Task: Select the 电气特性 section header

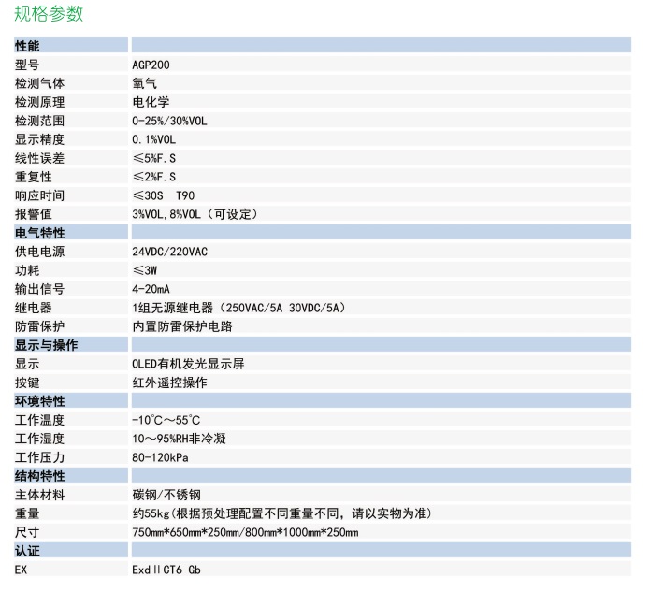Action: [x=40, y=233]
